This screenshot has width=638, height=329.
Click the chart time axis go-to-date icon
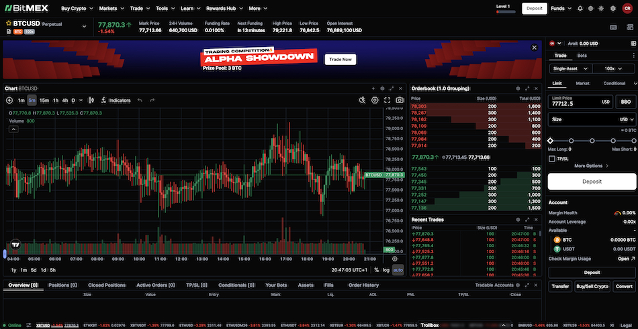click(394, 259)
